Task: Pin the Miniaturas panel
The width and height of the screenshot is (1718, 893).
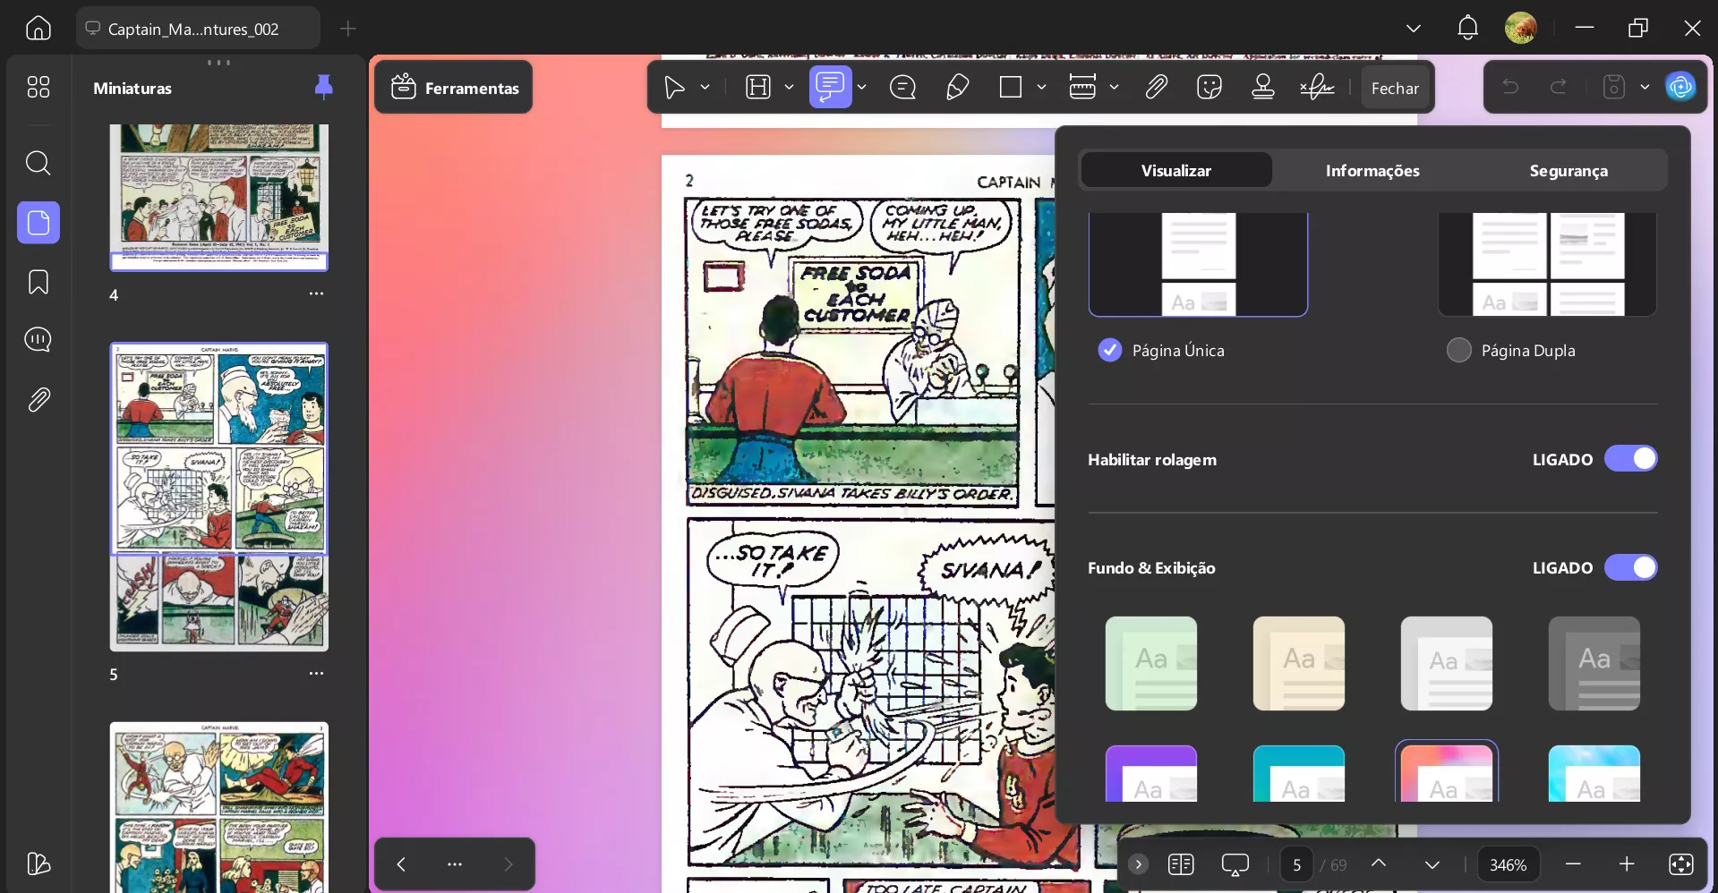Action: pyautogui.click(x=323, y=87)
